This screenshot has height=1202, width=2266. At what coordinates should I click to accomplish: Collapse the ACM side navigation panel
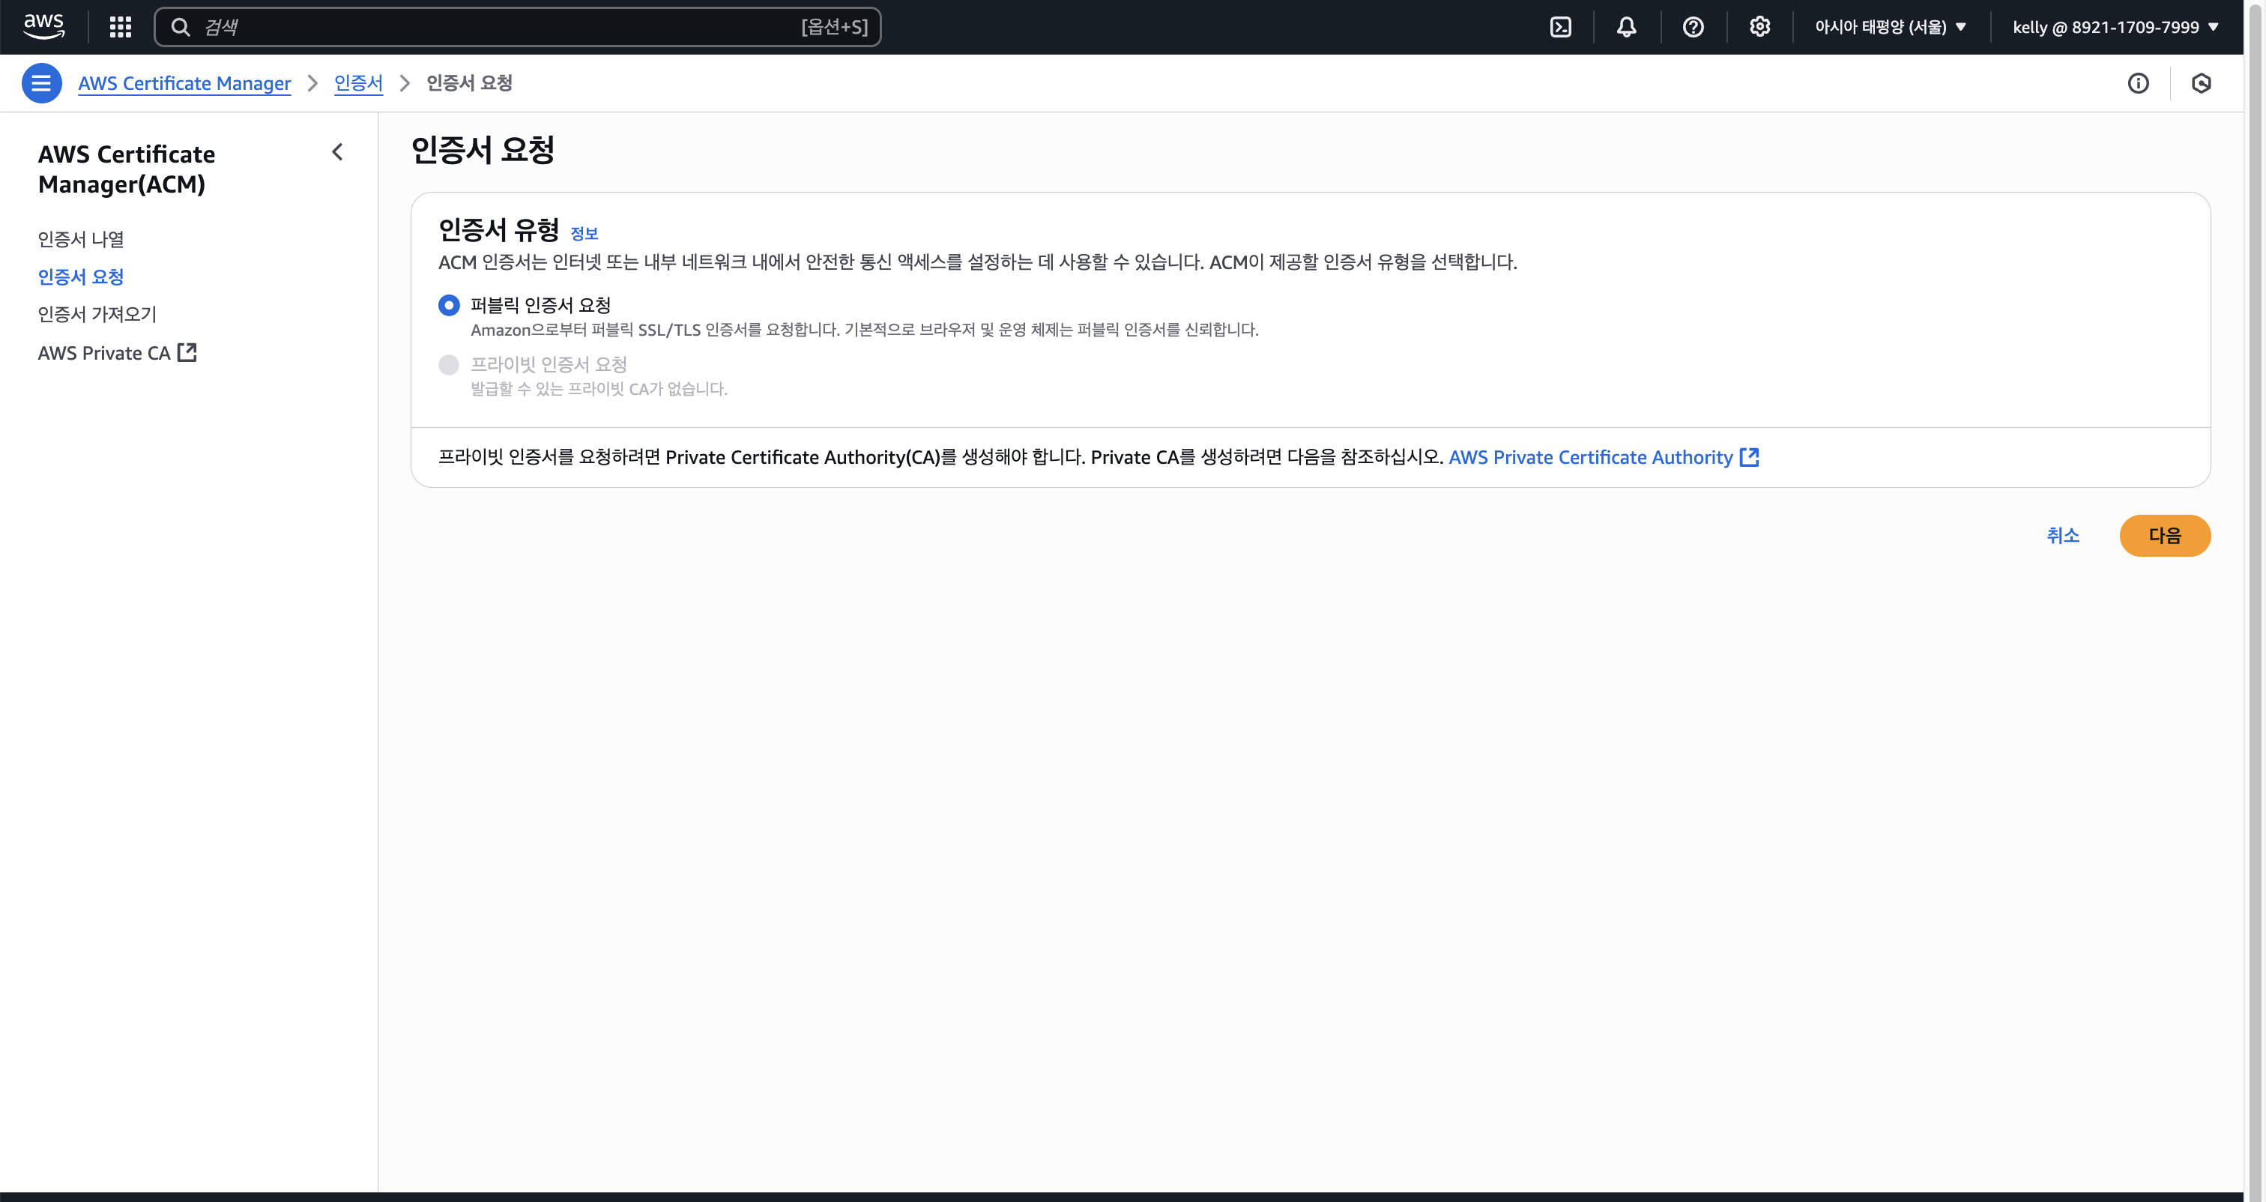tap(337, 152)
